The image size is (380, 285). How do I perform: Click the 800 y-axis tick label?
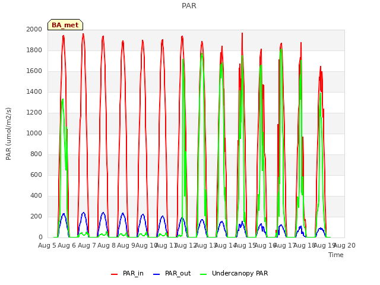tap(36, 154)
